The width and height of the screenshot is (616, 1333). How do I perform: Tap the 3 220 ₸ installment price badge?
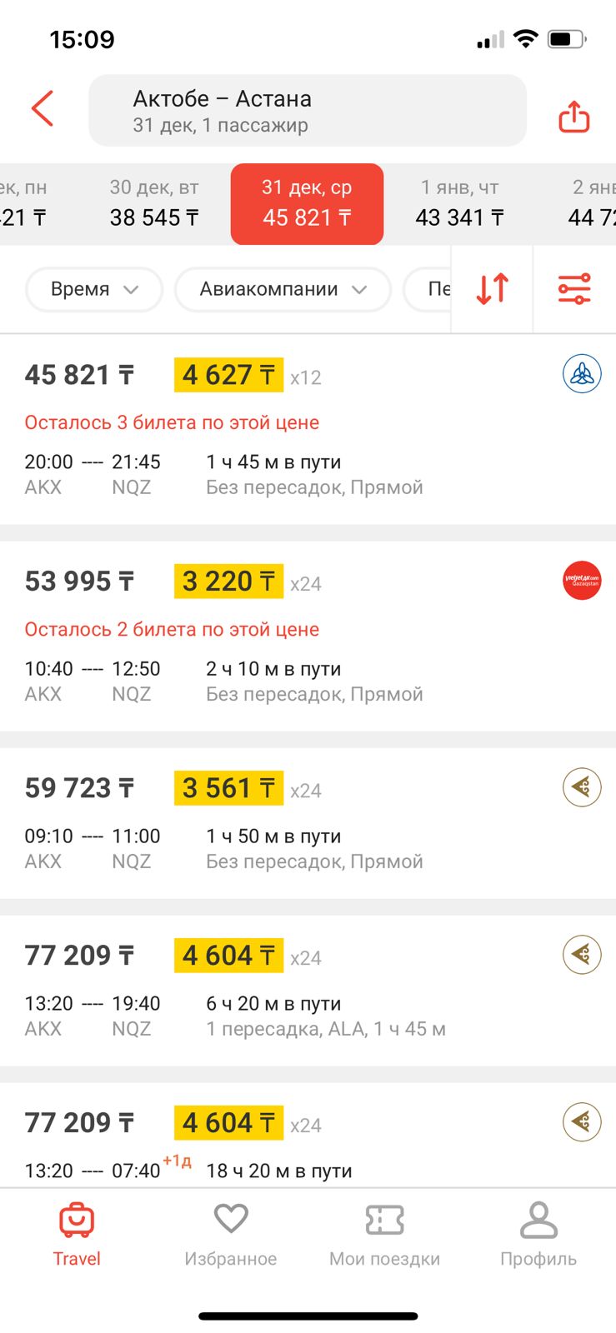pyautogui.click(x=228, y=582)
